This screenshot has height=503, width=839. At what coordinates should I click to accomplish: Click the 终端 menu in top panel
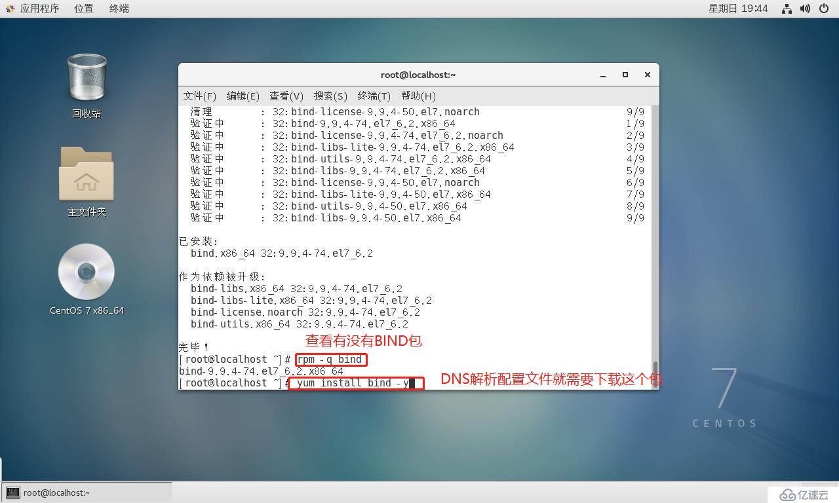point(119,9)
